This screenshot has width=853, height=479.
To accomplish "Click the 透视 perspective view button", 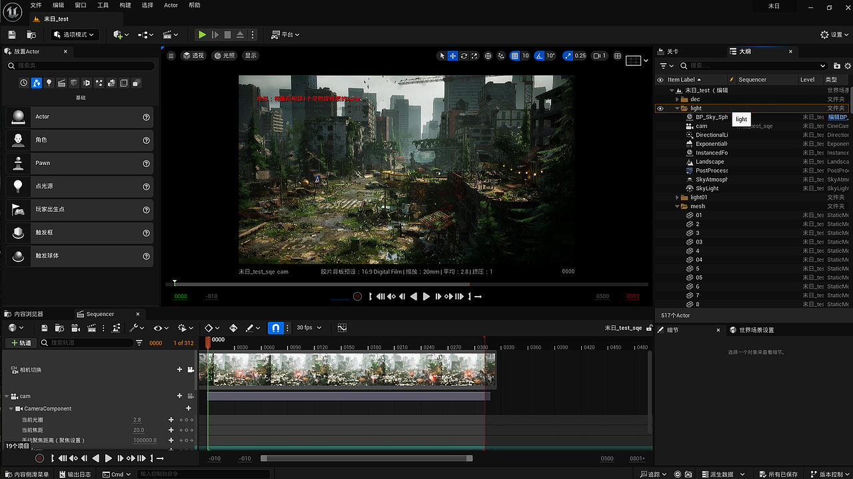I will click(x=194, y=56).
